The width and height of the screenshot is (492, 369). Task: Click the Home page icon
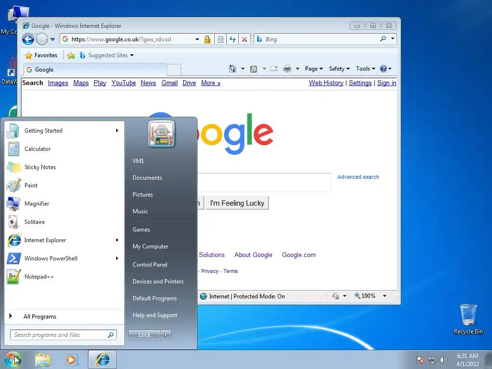pyautogui.click(x=233, y=68)
